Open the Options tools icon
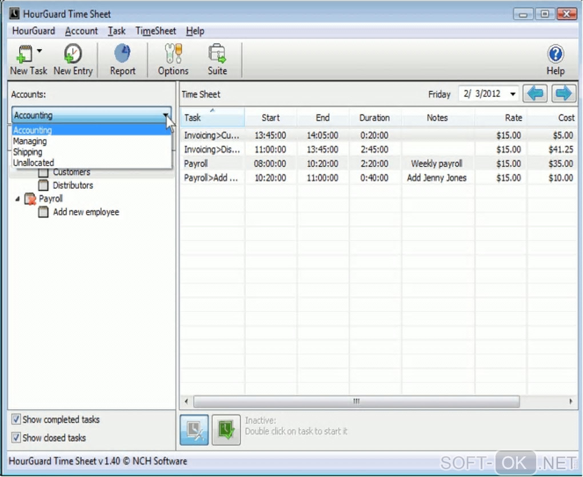Viewport: 583px width, 477px height. pos(173,54)
